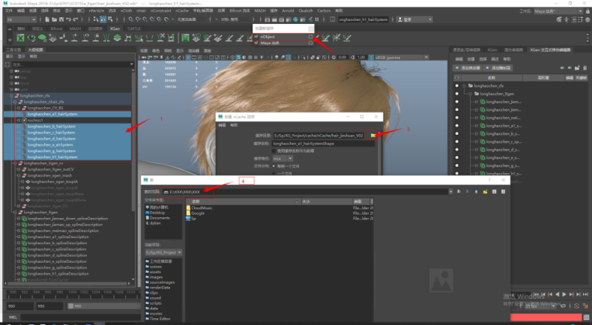The height and width of the screenshot is (325, 592).
Task: Select longhaochen_h1_hairSystem in the outliner
Action: point(51,157)
